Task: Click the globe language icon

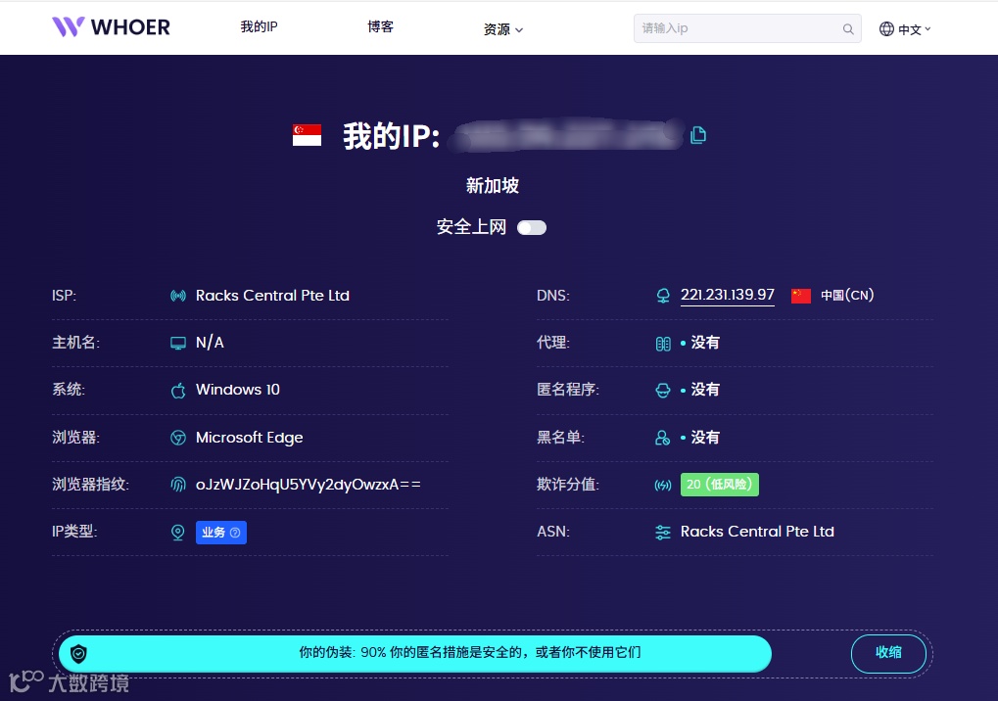Action: [x=886, y=29]
